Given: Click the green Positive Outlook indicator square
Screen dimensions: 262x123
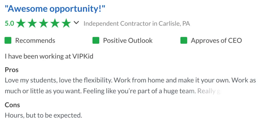Looking at the screenshot, I should pos(96,40).
